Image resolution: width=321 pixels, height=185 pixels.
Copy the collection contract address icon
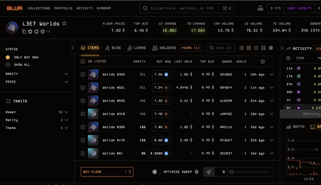[x=24, y=32]
